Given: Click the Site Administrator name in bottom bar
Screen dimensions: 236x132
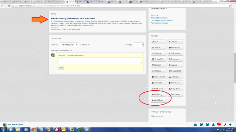Looking at the screenshot, I should click(16, 125).
